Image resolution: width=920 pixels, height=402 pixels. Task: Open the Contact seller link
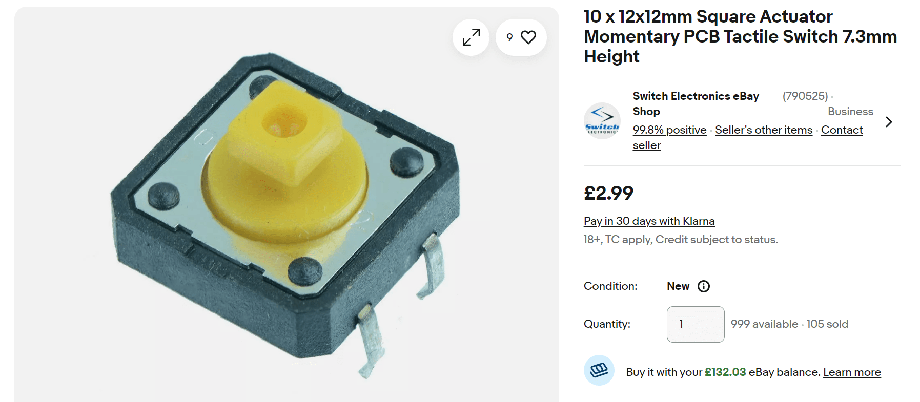(x=748, y=138)
